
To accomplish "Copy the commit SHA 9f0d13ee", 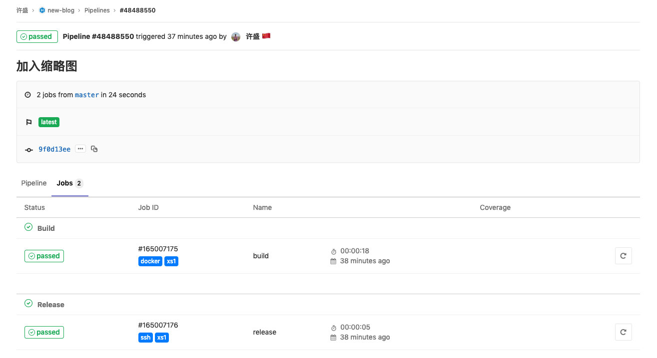I will (94, 149).
